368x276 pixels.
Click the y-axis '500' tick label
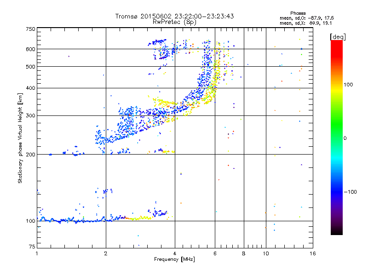click(x=30, y=67)
